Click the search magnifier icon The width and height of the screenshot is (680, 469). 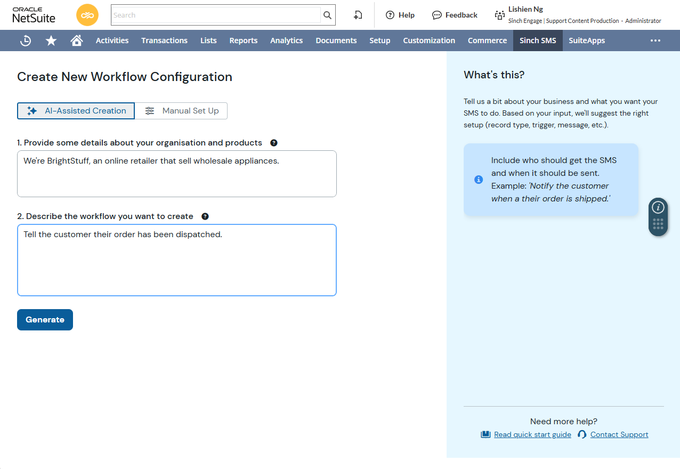[x=327, y=15]
